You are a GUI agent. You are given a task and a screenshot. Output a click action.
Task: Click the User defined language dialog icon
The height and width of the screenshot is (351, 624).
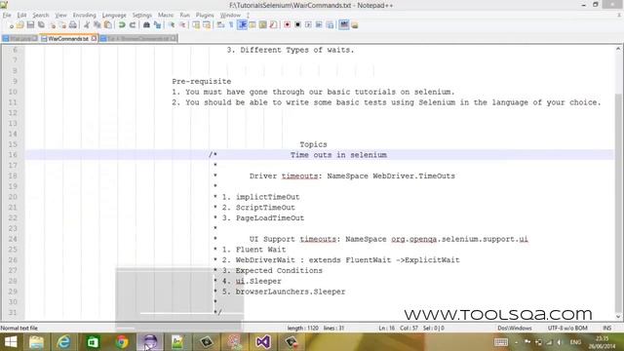pyautogui.click(x=253, y=25)
